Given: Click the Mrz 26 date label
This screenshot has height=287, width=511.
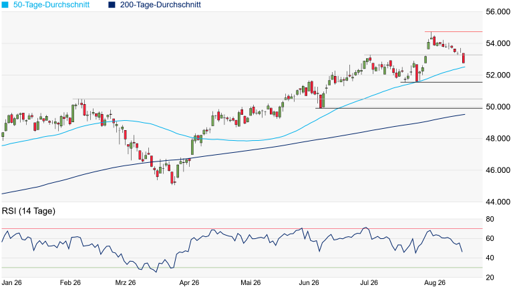Looking at the screenshot, I should [126, 282].
